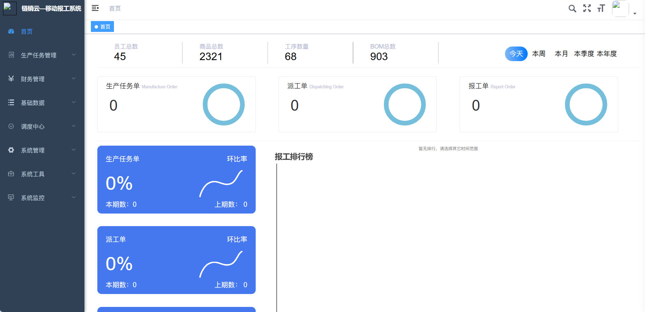The width and height of the screenshot is (645, 312).
Task: Collapse sidebar using the hamburger icon
Action: point(95,8)
